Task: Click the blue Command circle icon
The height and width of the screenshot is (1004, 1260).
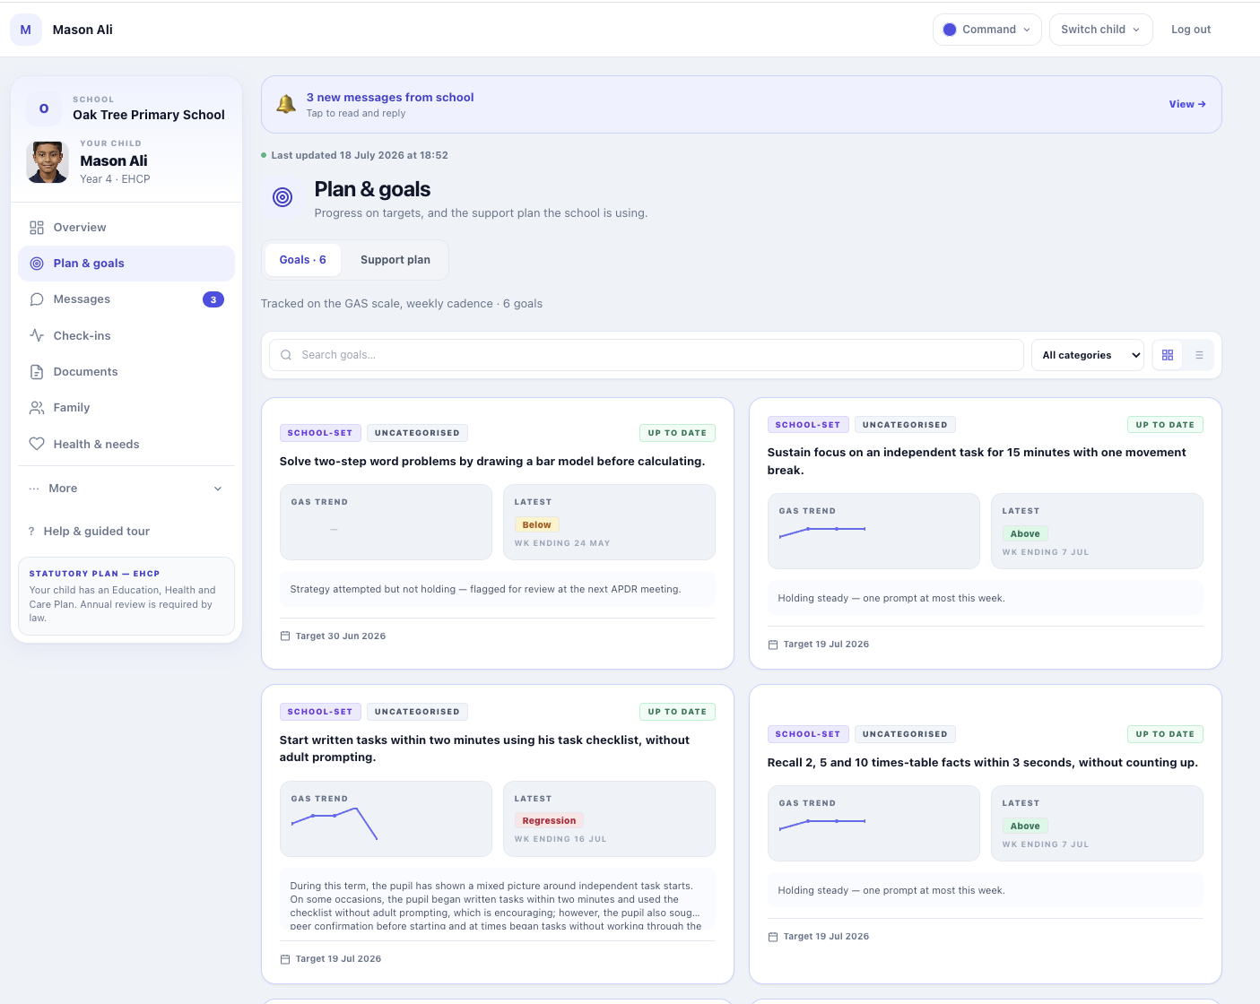Action: (x=950, y=30)
